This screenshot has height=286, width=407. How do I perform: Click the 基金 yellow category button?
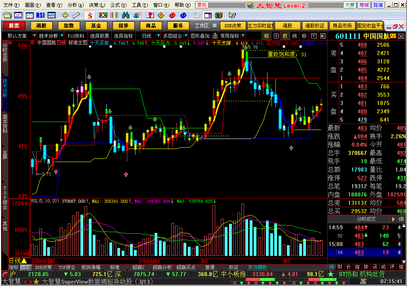point(96,26)
